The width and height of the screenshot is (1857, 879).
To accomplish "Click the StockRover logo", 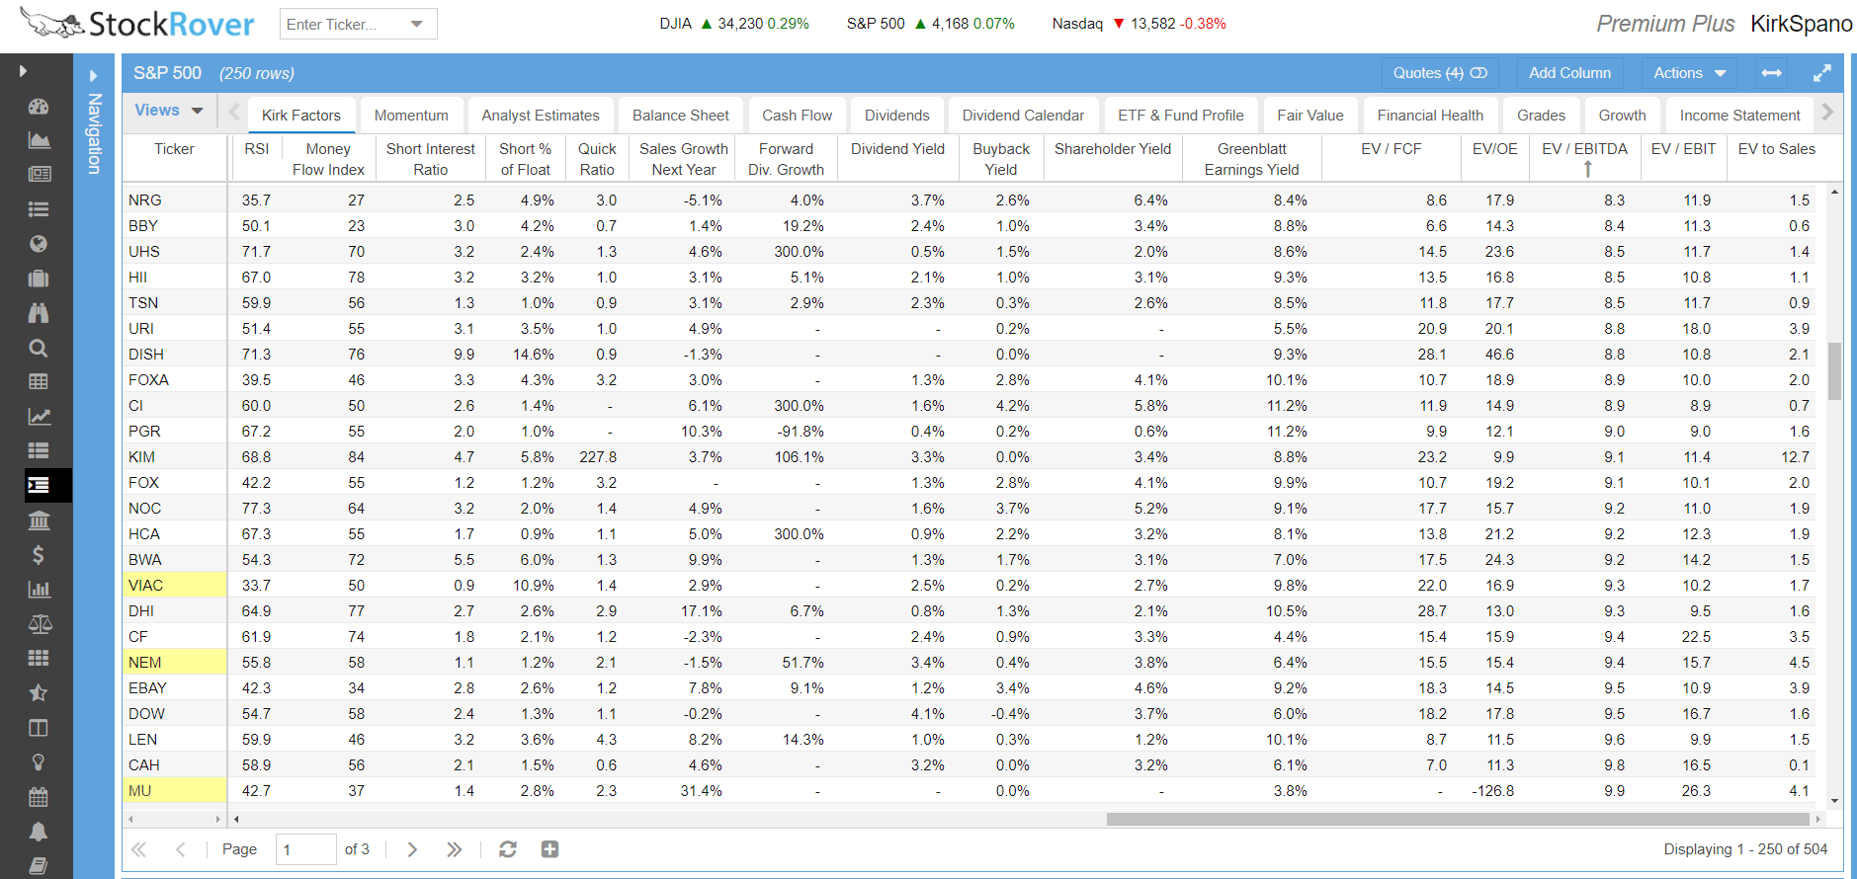I will 137,24.
